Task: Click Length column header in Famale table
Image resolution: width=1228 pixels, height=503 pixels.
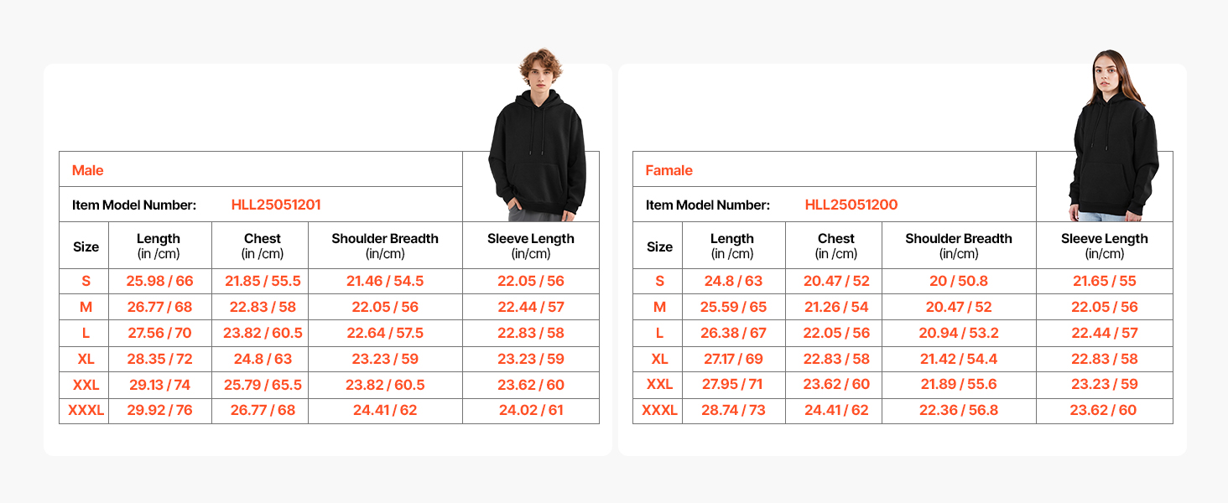Action: pyautogui.click(x=731, y=245)
